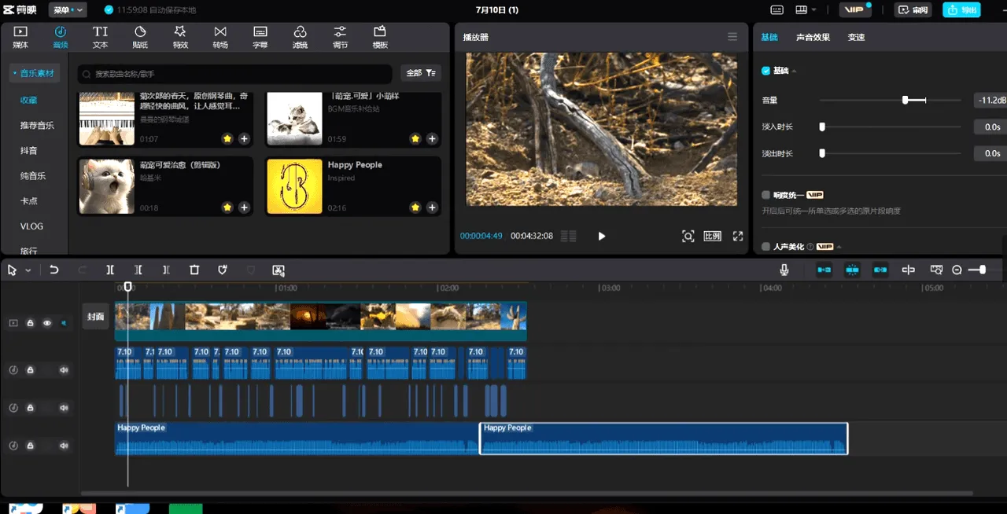Enable the 人声美化 vocal enhance checkbox

pos(765,247)
